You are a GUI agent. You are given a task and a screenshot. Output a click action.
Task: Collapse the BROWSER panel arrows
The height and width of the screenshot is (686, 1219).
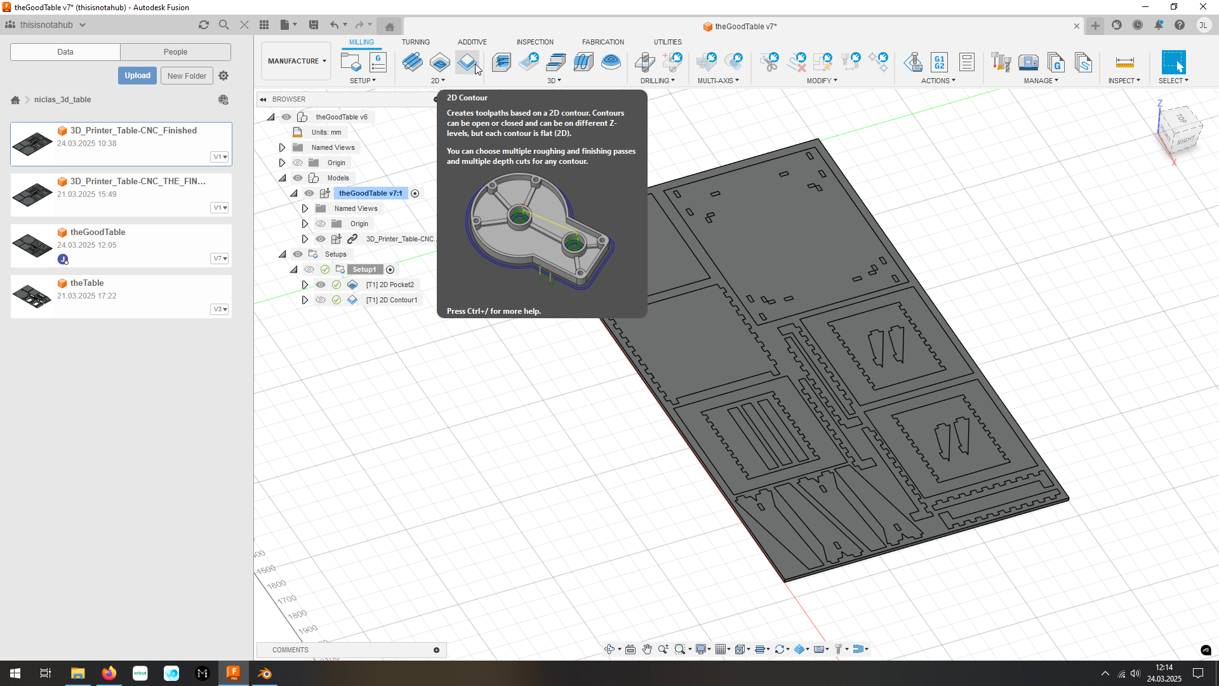(x=263, y=99)
